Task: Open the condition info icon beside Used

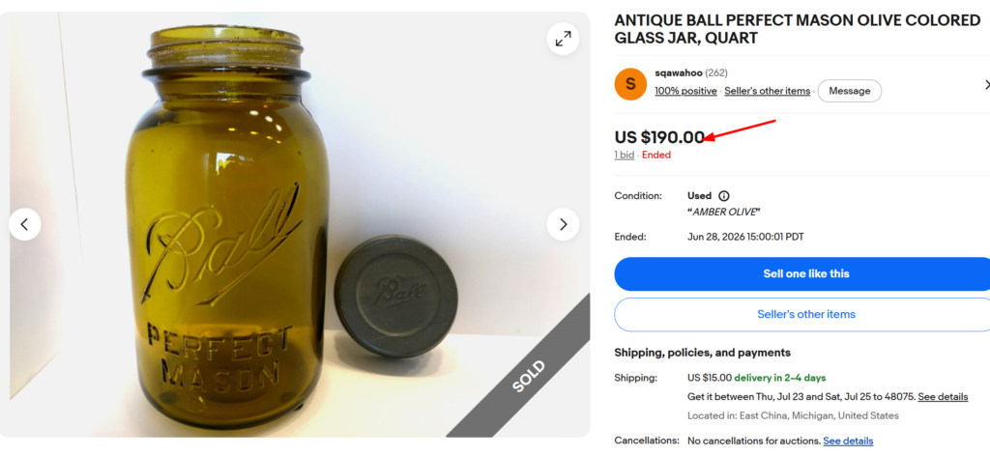Action: click(724, 196)
